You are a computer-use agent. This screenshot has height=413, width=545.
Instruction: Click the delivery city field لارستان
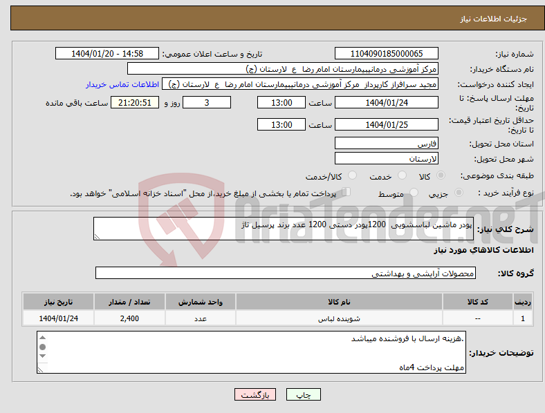point(387,158)
